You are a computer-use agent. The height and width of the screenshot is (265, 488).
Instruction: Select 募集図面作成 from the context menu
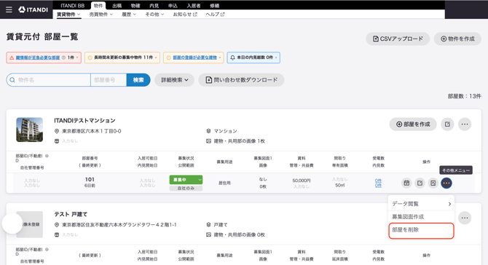pyautogui.click(x=421, y=217)
